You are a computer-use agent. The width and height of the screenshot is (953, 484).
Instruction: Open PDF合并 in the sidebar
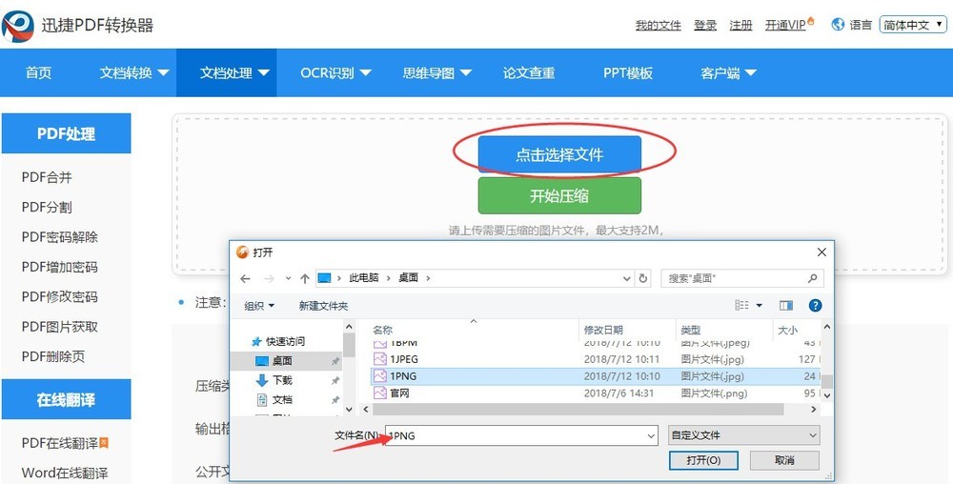pyautogui.click(x=47, y=177)
